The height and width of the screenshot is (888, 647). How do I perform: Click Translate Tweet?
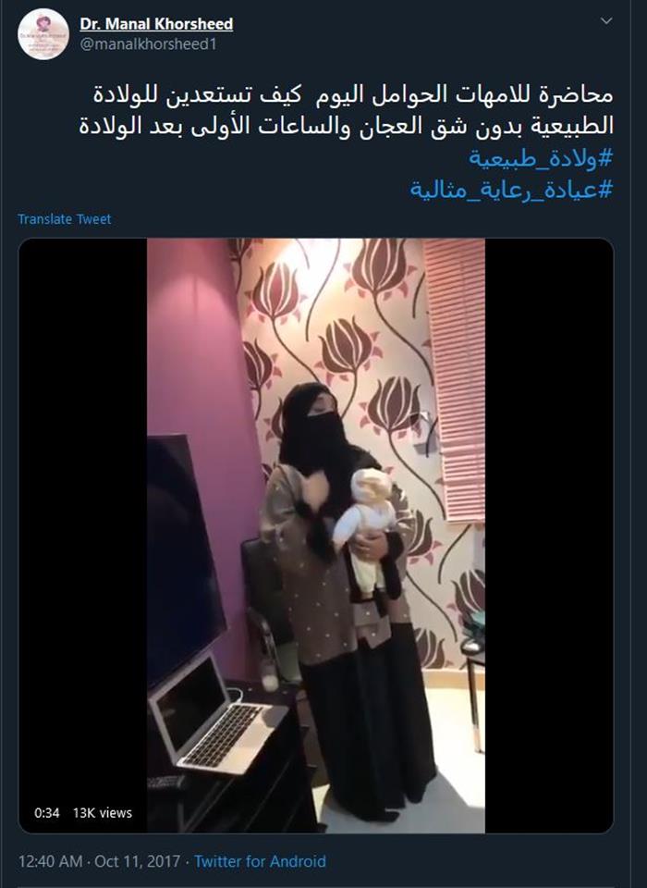tap(65, 219)
